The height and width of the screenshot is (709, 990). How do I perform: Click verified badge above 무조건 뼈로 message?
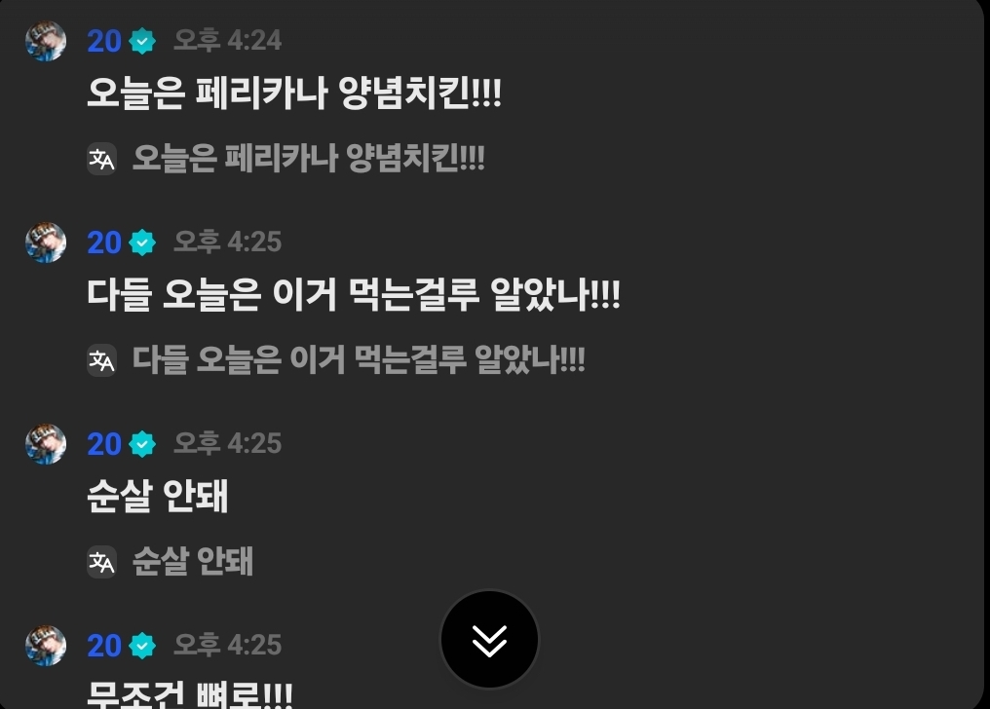142,646
